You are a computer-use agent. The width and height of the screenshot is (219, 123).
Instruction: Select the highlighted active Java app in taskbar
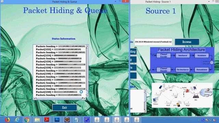[x=117, y=120]
